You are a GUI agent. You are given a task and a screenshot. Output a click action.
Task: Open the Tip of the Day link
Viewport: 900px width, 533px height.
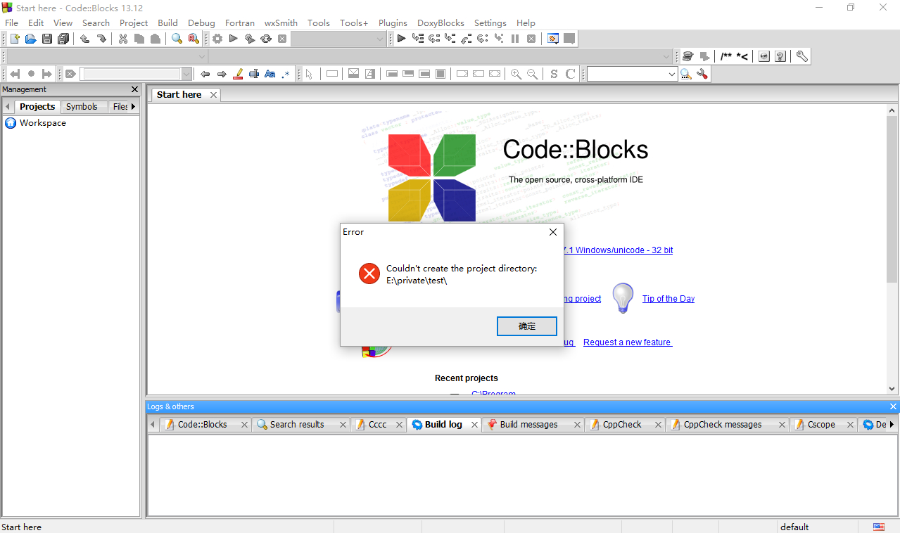pyautogui.click(x=668, y=299)
